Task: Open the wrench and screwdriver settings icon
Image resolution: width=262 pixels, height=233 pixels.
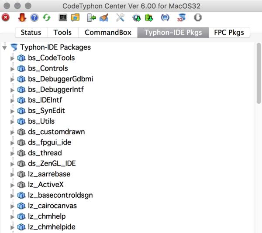Action: pyautogui.click(x=120, y=17)
